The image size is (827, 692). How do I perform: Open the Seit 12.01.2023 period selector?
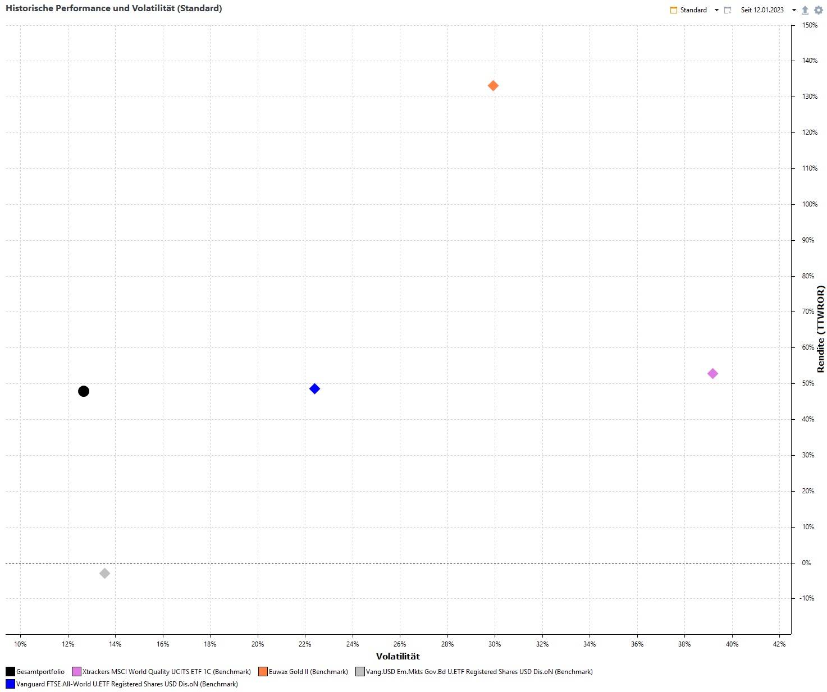(x=762, y=10)
